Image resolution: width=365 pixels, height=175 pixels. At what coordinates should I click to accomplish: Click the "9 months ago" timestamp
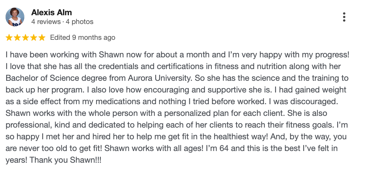[94, 37]
